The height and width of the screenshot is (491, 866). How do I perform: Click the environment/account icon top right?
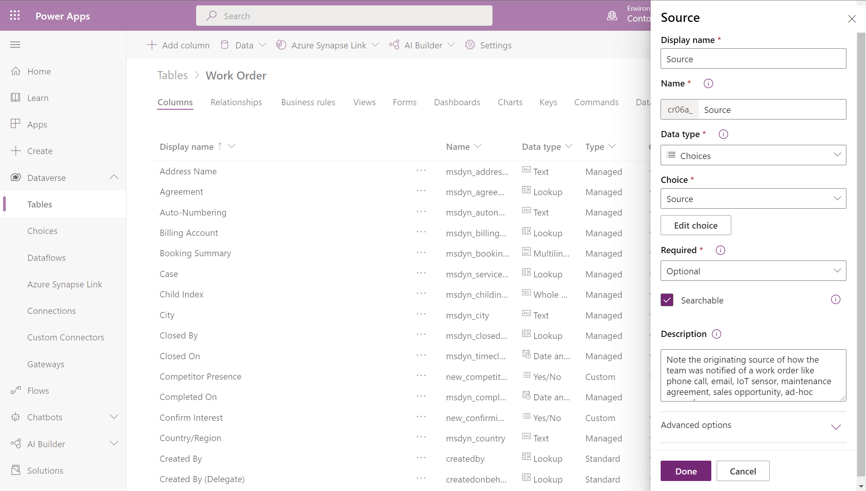tap(613, 16)
